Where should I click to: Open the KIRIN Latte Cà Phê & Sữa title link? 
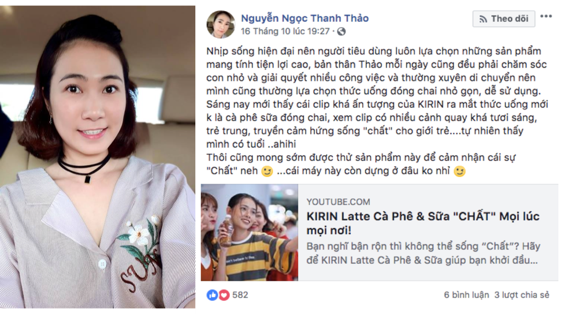[x=422, y=223]
